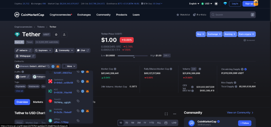Image resolution: width=271 pixels, height=127 pixels.
Task: Select the YTD chart range
Action: point(152,123)
